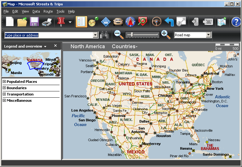
Task: Click the car icon in the toolbar
Action: pos(118,22)
